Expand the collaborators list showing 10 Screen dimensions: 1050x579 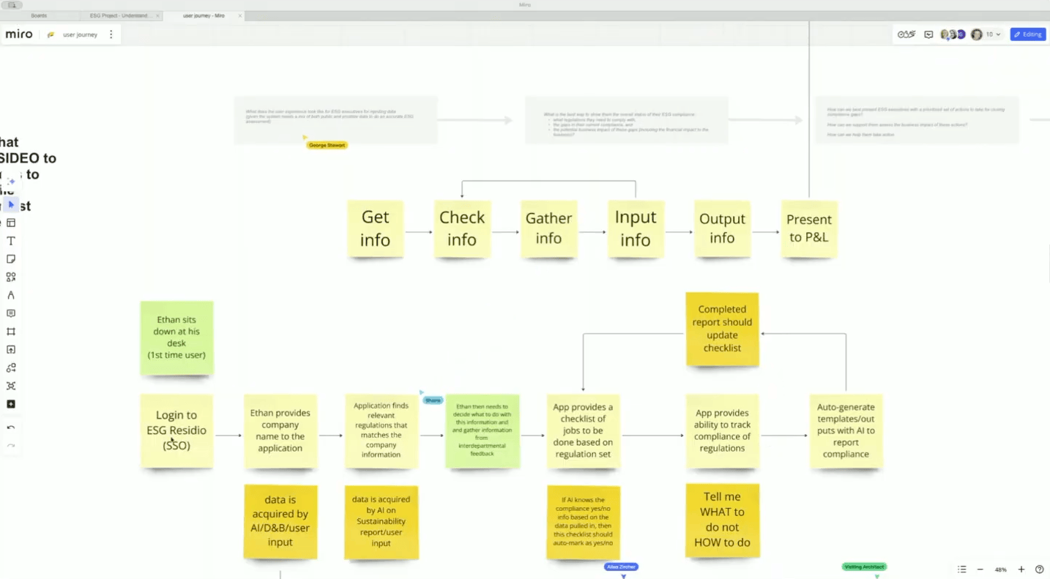(993, 34)
